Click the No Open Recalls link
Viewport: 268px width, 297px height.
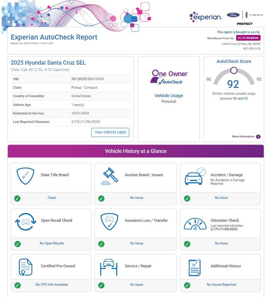pos(52,243)
